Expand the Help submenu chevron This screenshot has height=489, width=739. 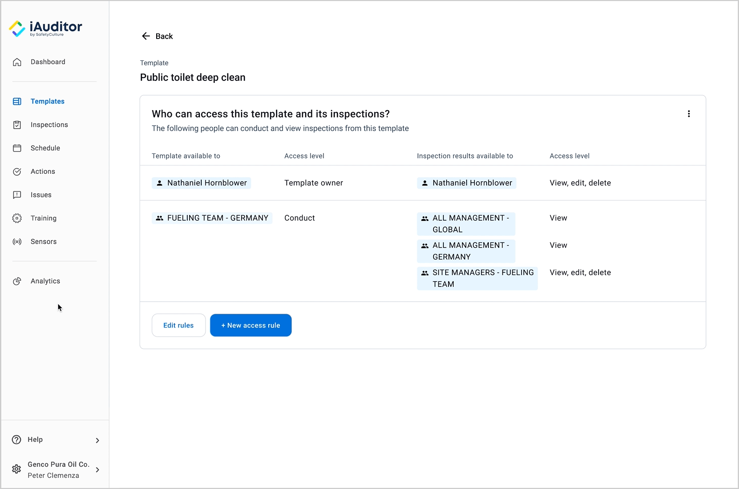[97, 440]
